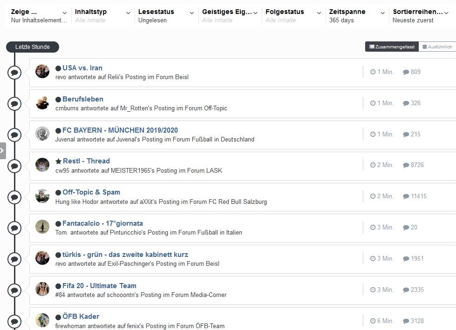Image resolution: width=456 pixels, height=330 pixels.
Task: Open türkis - grün - das zweite kabinett kurz
Action: tap(125, 255)
